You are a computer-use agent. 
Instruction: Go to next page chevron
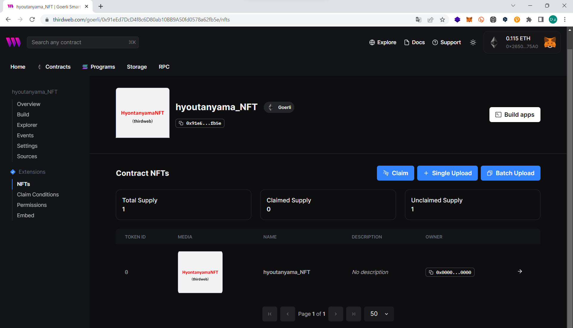pyautogui.click(x=335, y=314)
